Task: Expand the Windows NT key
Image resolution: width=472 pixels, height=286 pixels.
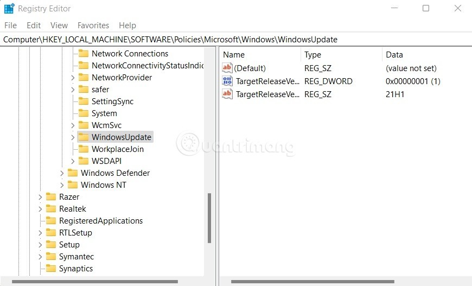Action: (x=62, y=185)
